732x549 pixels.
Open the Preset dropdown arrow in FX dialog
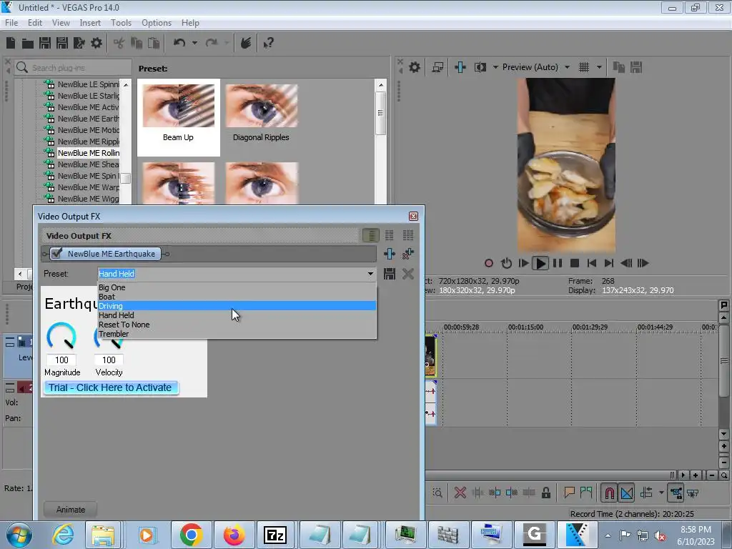pos(370,274)
